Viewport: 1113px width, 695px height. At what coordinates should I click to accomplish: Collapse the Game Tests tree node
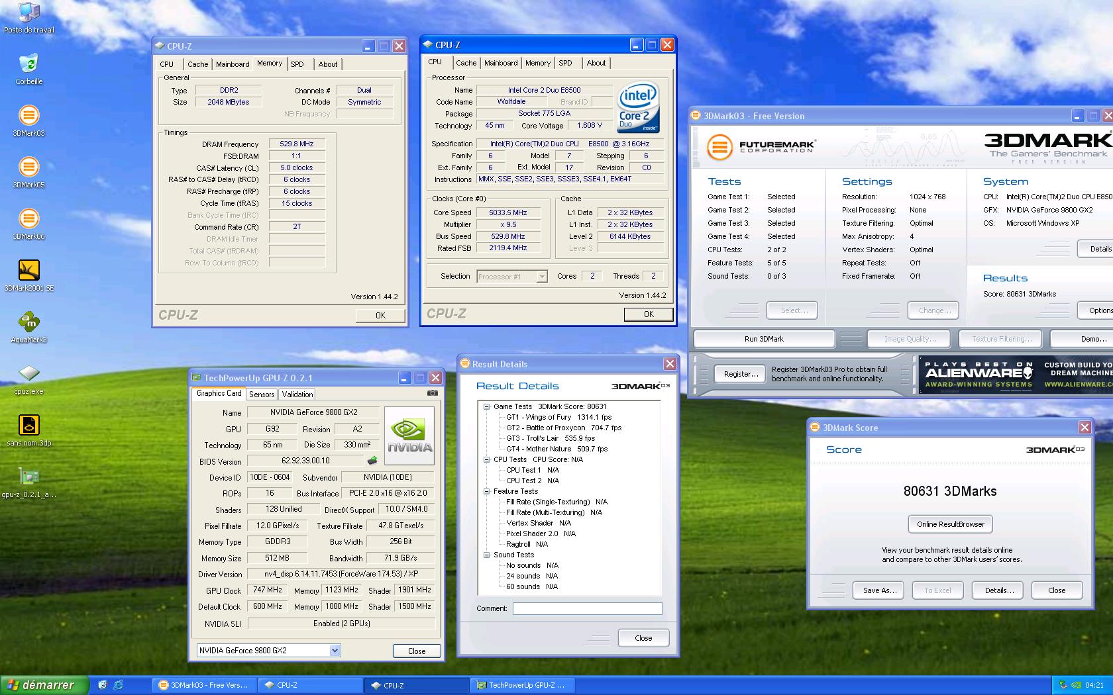click(486, 406)
